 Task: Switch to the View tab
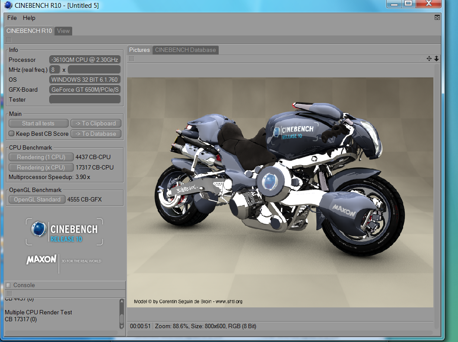coord(63,31)
